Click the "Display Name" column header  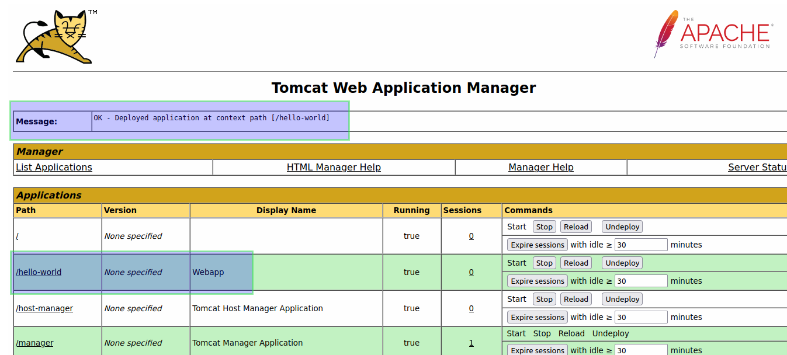[x=286, y=210]
